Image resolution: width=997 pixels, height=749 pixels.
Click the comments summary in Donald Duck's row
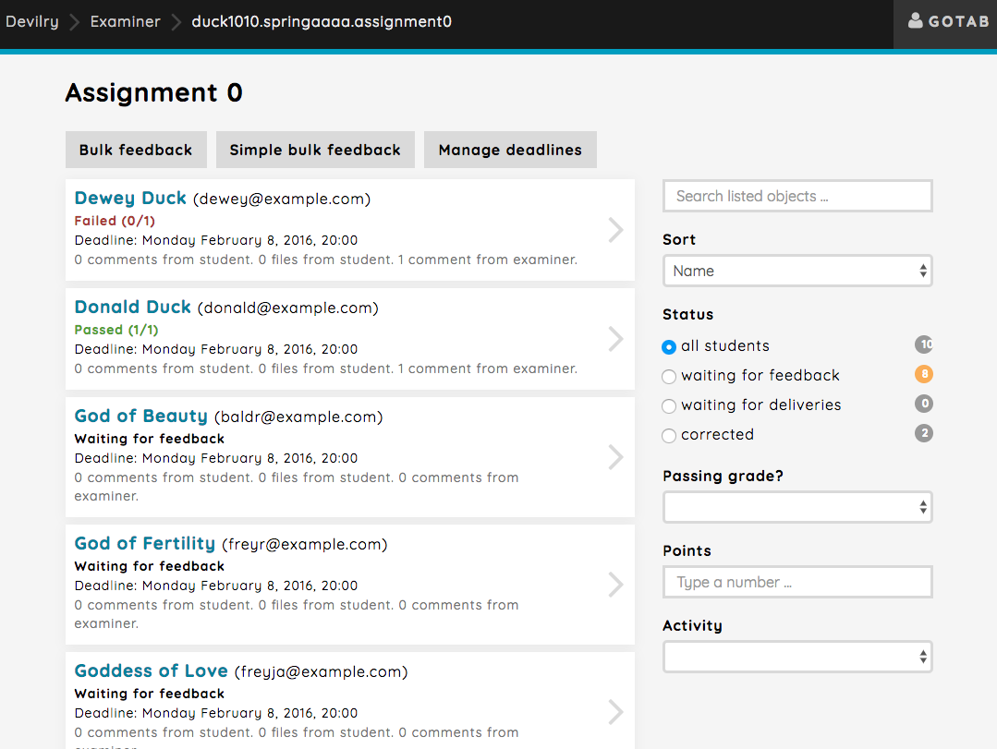[326, 369]
